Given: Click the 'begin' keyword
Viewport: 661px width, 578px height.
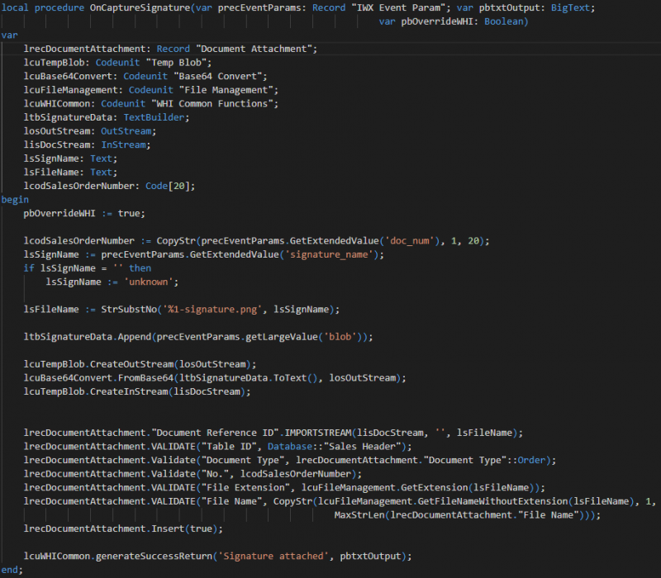Looking at the screenshot, I should point(15,200).
